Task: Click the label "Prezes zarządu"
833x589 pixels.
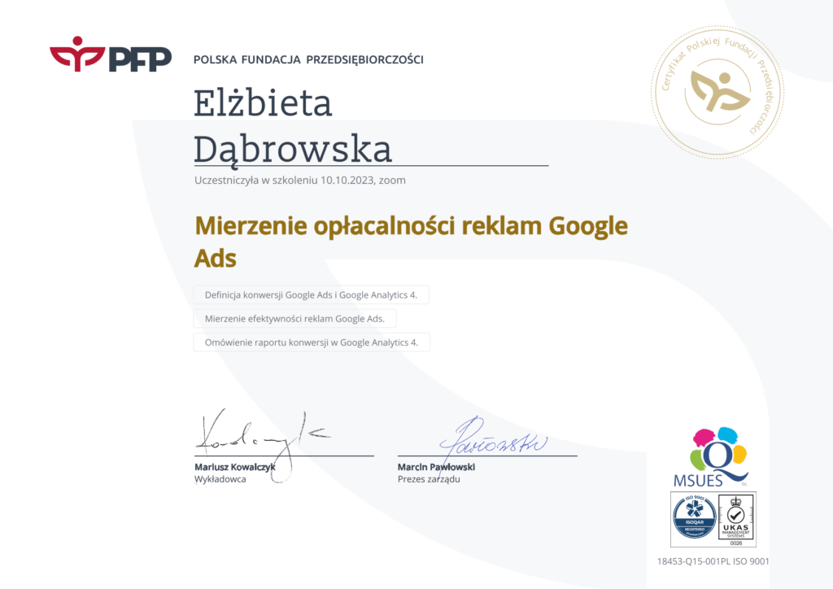Action: (x=429, y=479)
